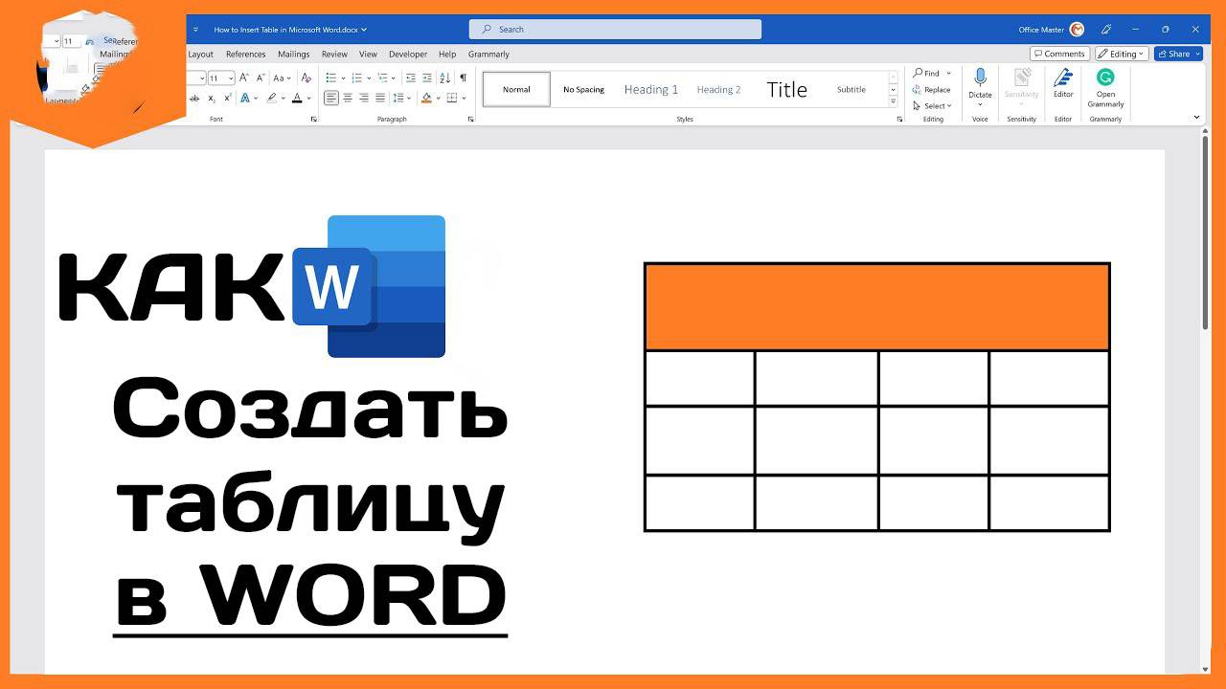Align text left

coord(331,98)
